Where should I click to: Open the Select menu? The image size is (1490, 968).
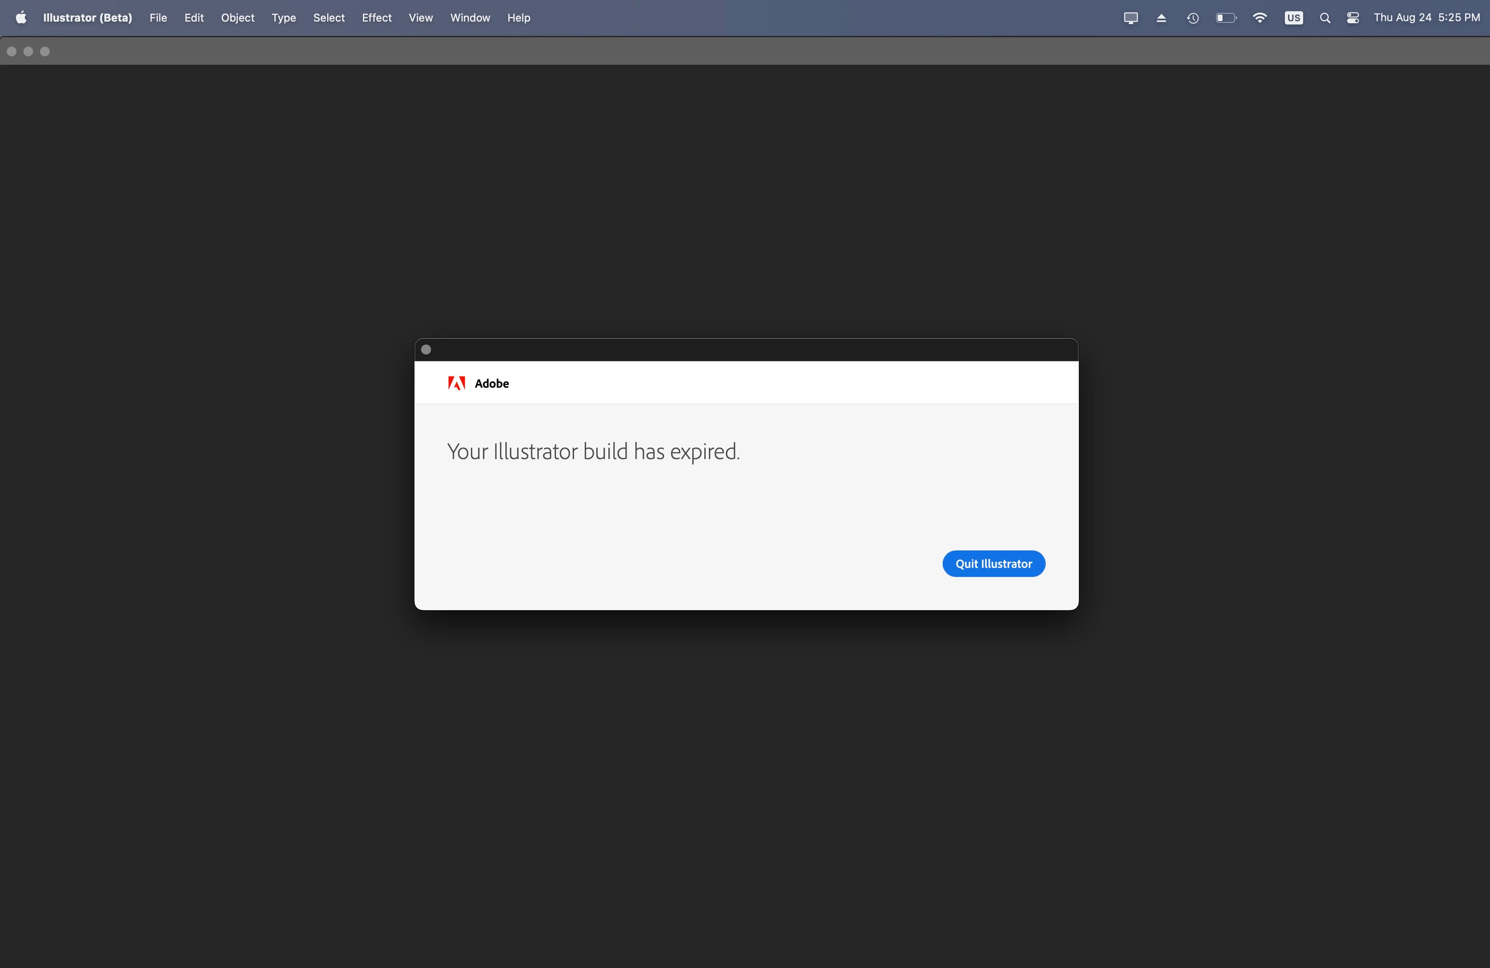tap(328, 17)
